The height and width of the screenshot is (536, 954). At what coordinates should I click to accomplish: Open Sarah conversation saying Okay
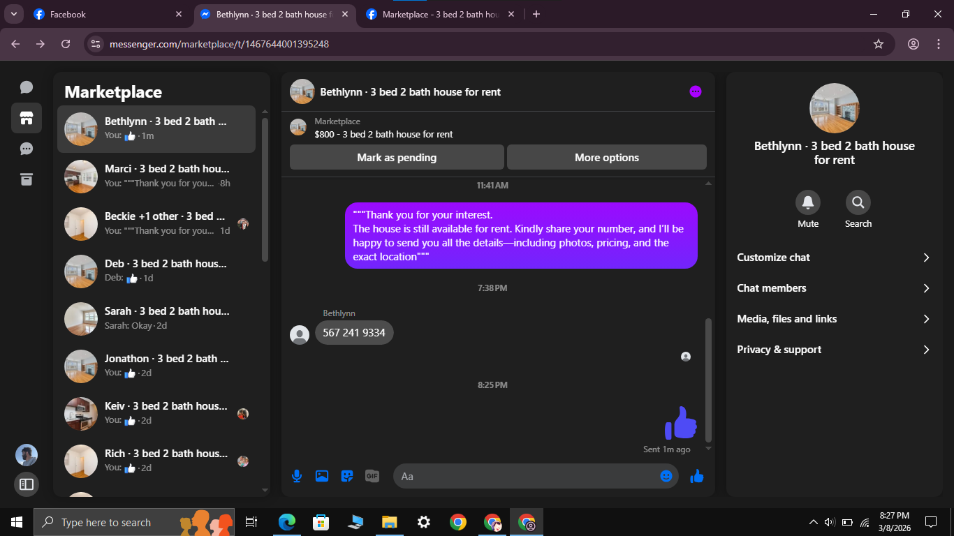click(156, 319)
